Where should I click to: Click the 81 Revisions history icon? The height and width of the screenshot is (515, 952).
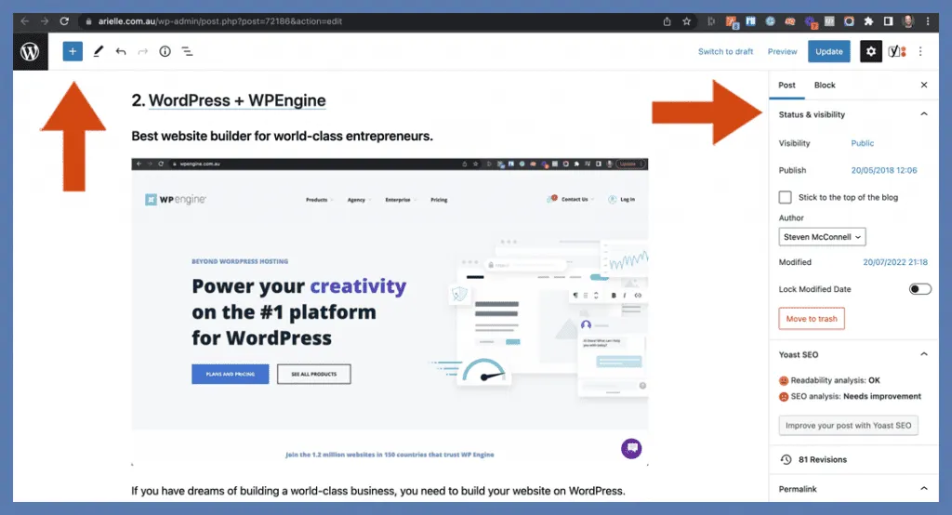pos(786,460)
